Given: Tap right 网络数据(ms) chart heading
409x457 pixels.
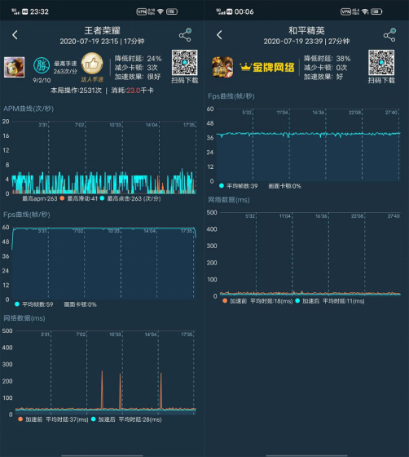Looking at the screenshot, I should click(x=229, y=200).
